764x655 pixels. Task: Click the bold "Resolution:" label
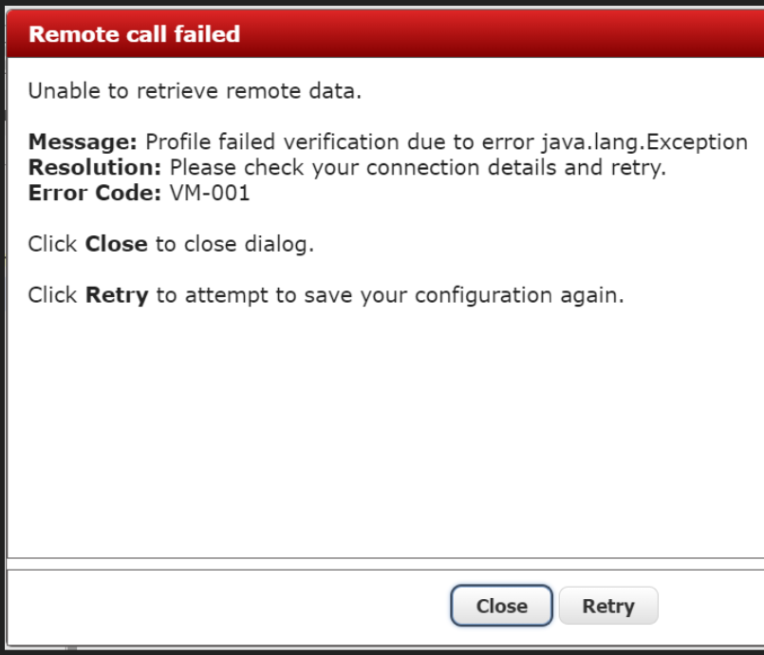[96, 168]
